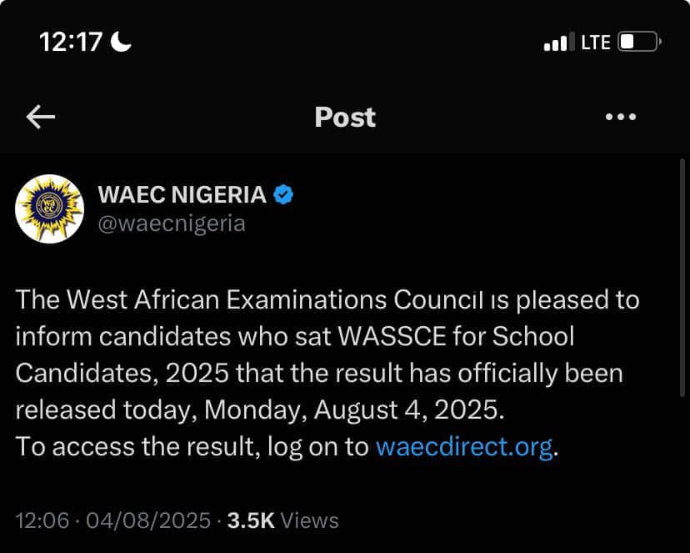Tap the 12:06 post timestamp
The height and width of the screenshot is (553, 690).
click(42, 520)
